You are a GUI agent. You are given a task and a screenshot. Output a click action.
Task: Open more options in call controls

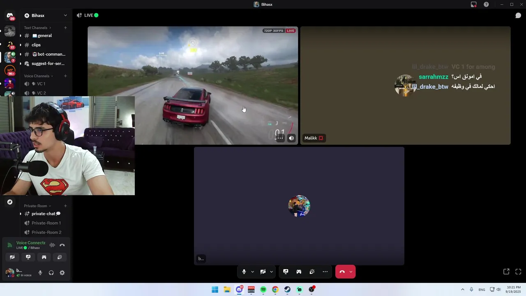pyautogui.click(x=325, y=272)
